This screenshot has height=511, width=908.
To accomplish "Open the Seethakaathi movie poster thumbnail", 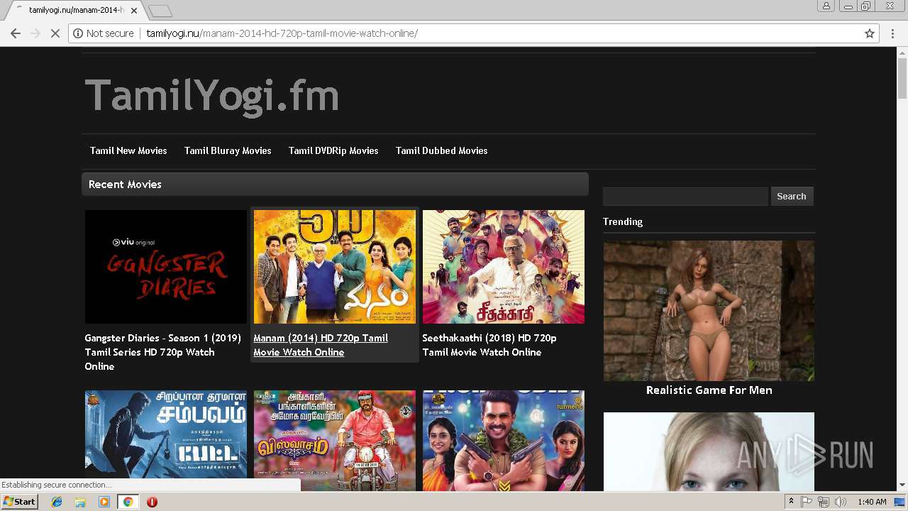I will pos(504,267).
